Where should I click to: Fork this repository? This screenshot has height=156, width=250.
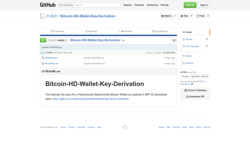tap(201, 16)
